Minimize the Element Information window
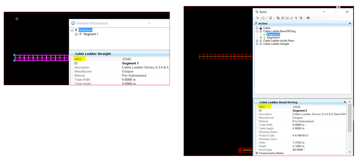The image size is (357, 158). [149, 23]
